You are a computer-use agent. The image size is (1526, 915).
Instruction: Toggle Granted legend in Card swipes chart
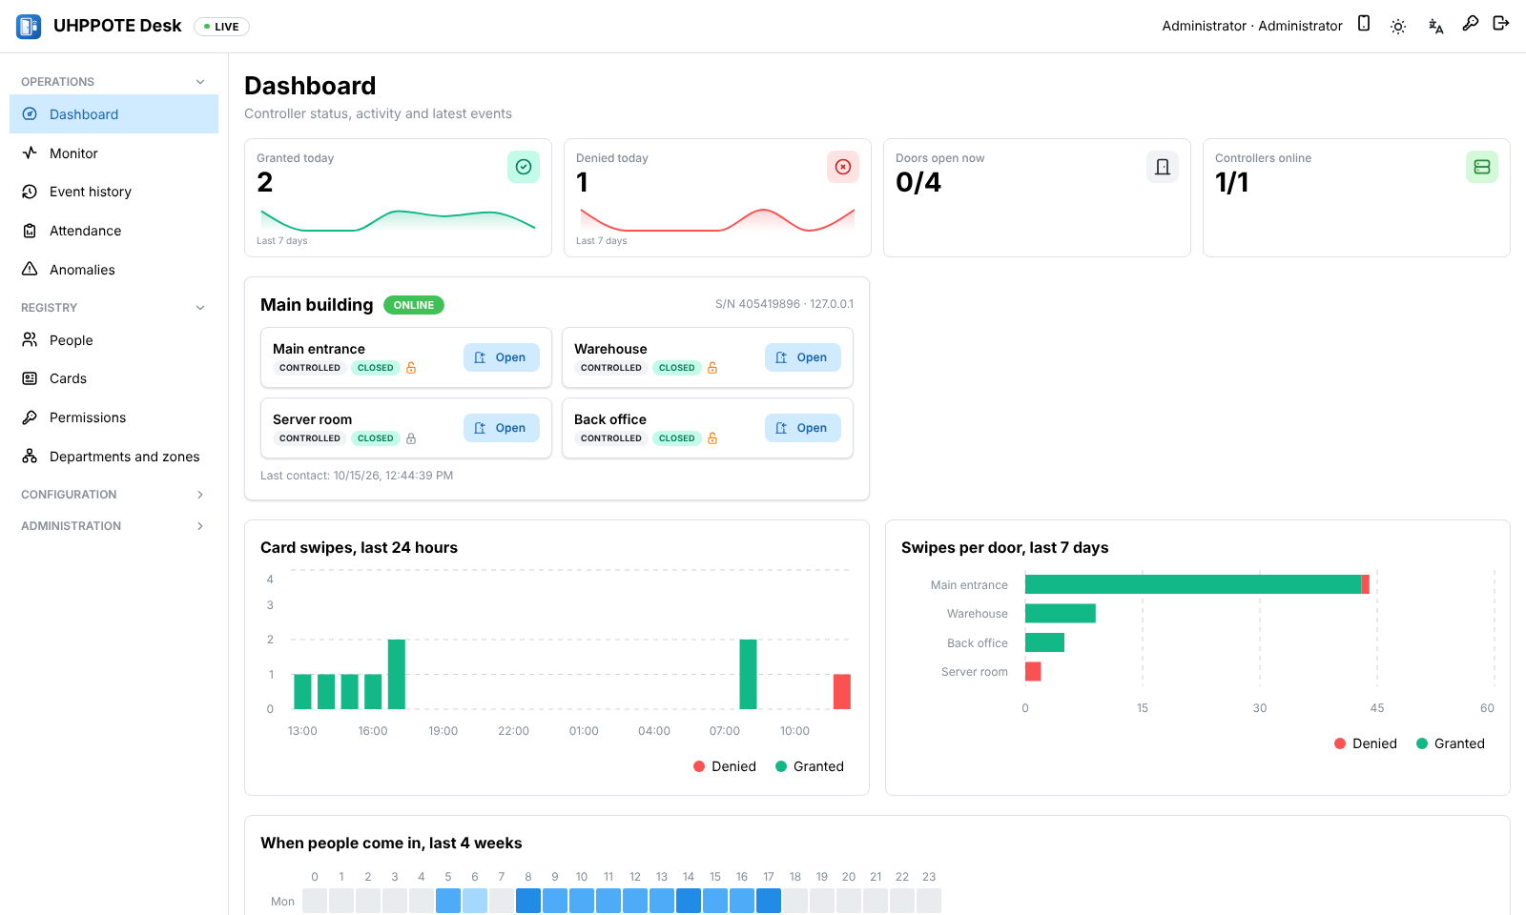click(810, 766)
